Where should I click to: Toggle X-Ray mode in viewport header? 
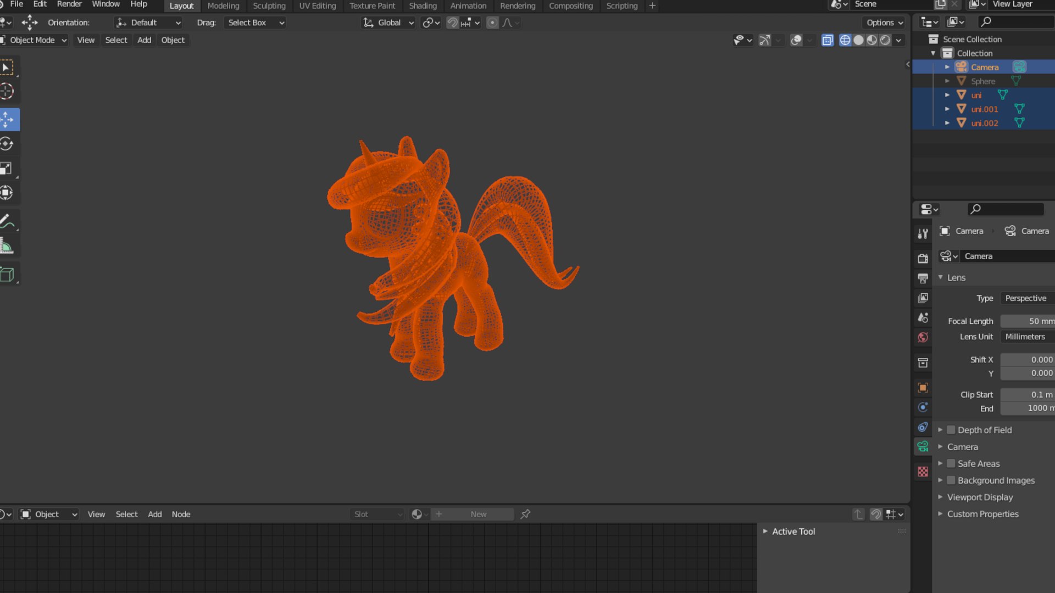tap(828, 40)
